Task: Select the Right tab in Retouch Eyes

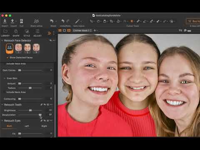Action: [44, 126]
